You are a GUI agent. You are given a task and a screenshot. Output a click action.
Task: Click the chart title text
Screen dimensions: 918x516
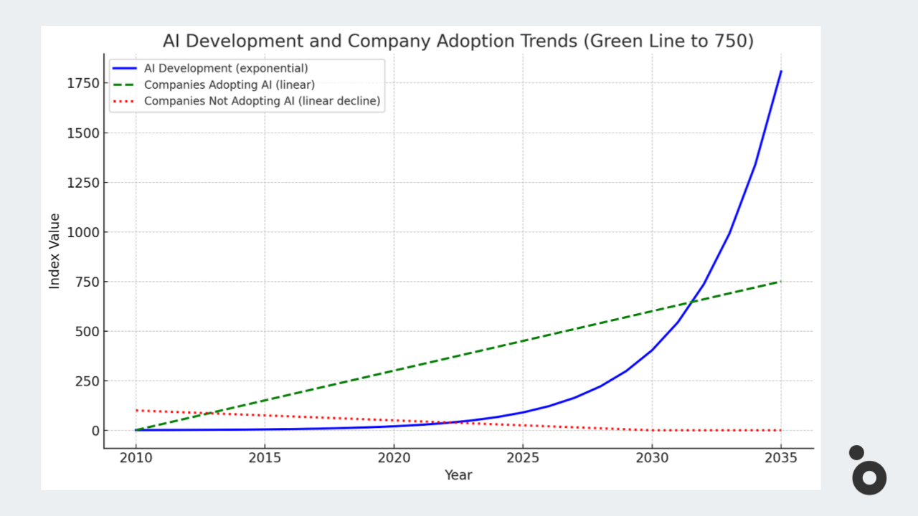458,41
